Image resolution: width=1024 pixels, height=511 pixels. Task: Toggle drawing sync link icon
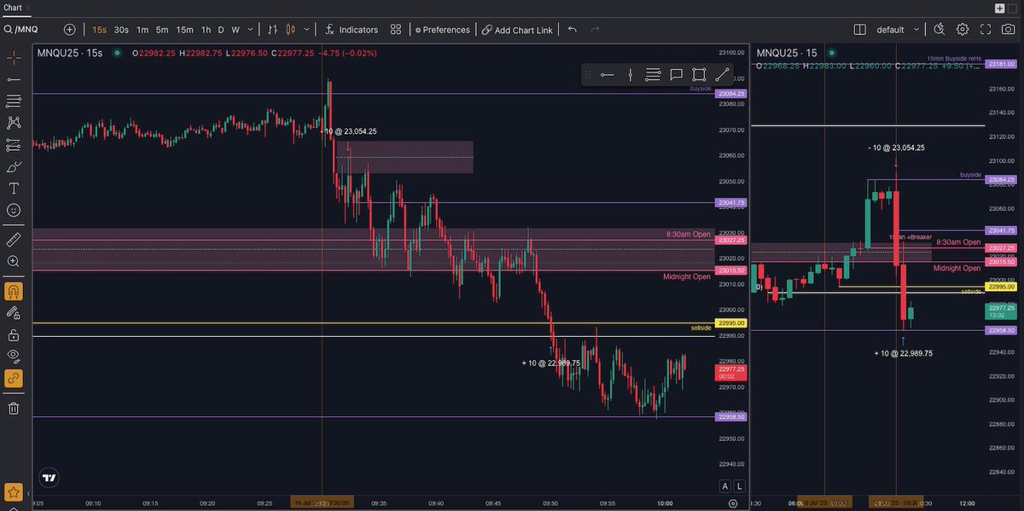(14, 378)
